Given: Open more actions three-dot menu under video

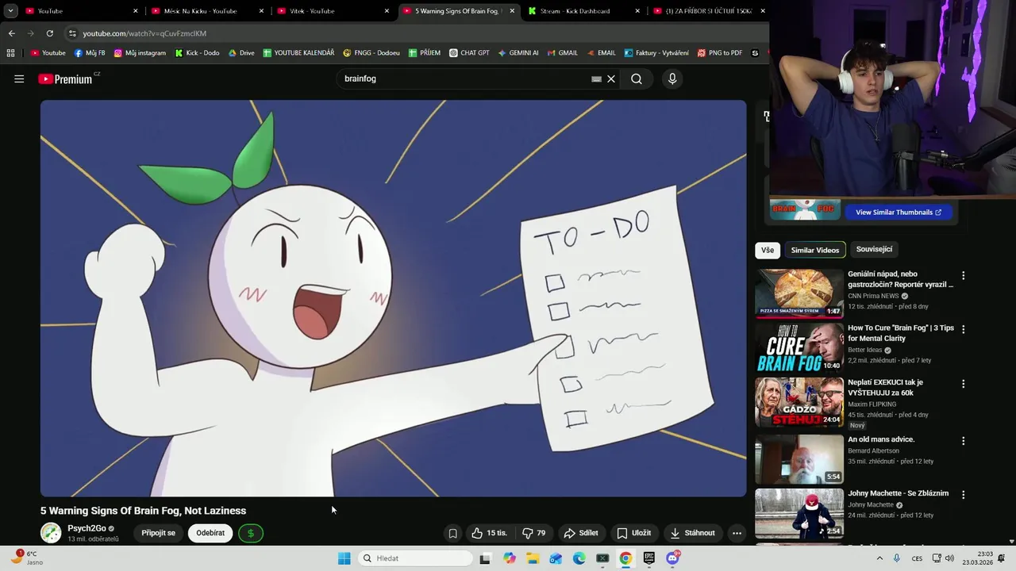Looking at the screenshot, I should (737, 533).
